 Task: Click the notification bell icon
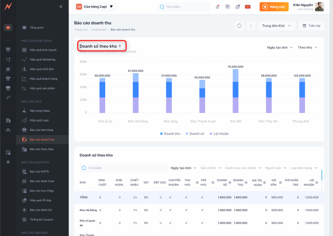pyautogui.click(x=217, y=7)
